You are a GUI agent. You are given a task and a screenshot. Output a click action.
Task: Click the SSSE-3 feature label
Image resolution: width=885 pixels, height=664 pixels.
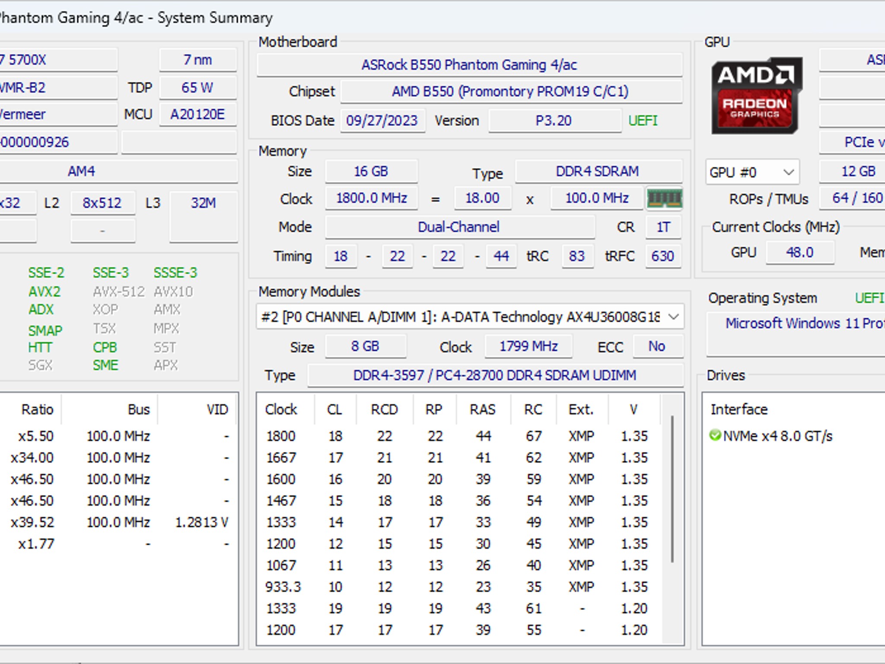(175, 273)
